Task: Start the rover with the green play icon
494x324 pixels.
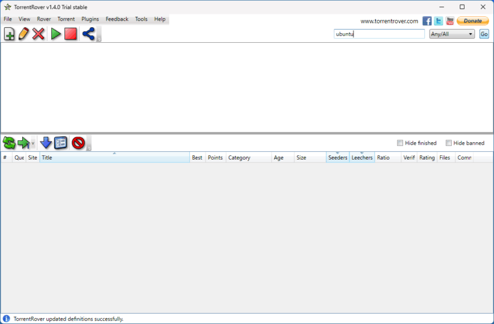Action: point(56,34)
